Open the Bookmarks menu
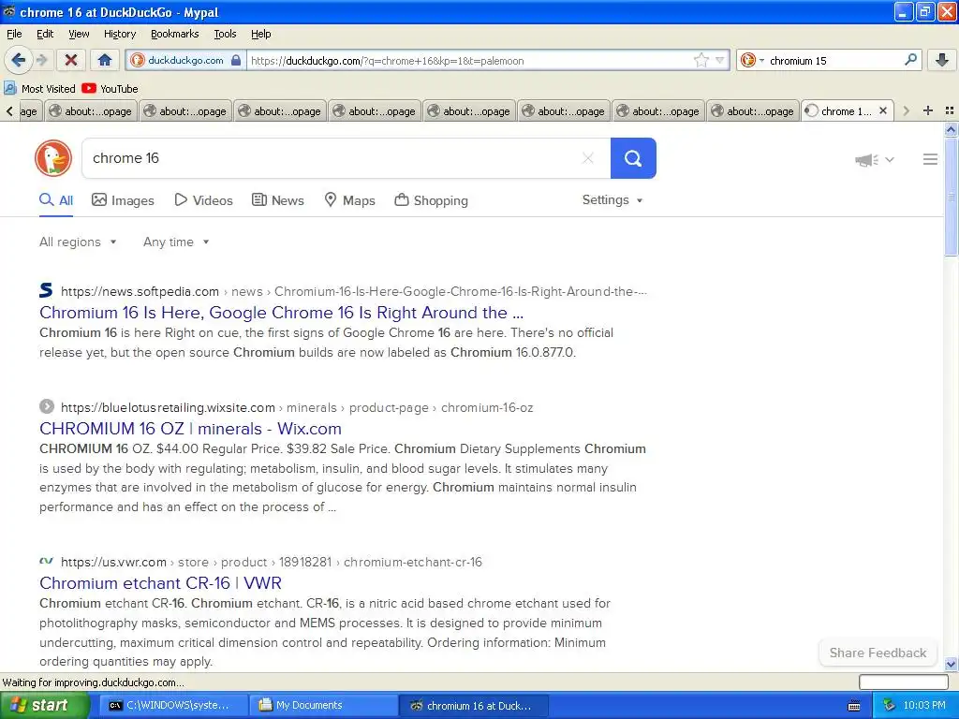The height and width of the screenshot is (719, 959). coord(174,34)
